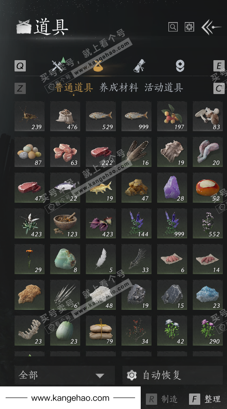Switch to 活动道具 tab
The height and width of the screenshot is (409, 227).
coord(164,87)
